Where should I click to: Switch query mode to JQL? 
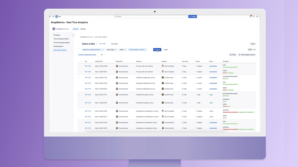(254, 50)
